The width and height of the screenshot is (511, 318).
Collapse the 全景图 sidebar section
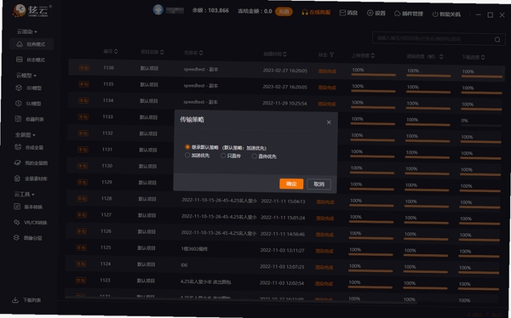[x=25, y=134]
